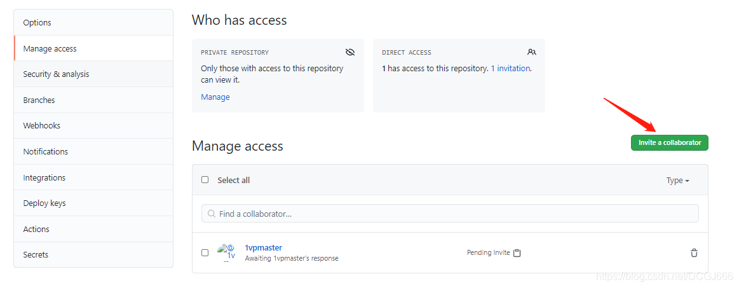Focus the Find a collaborator search field
739x288 pixels.
coord(450,214)
